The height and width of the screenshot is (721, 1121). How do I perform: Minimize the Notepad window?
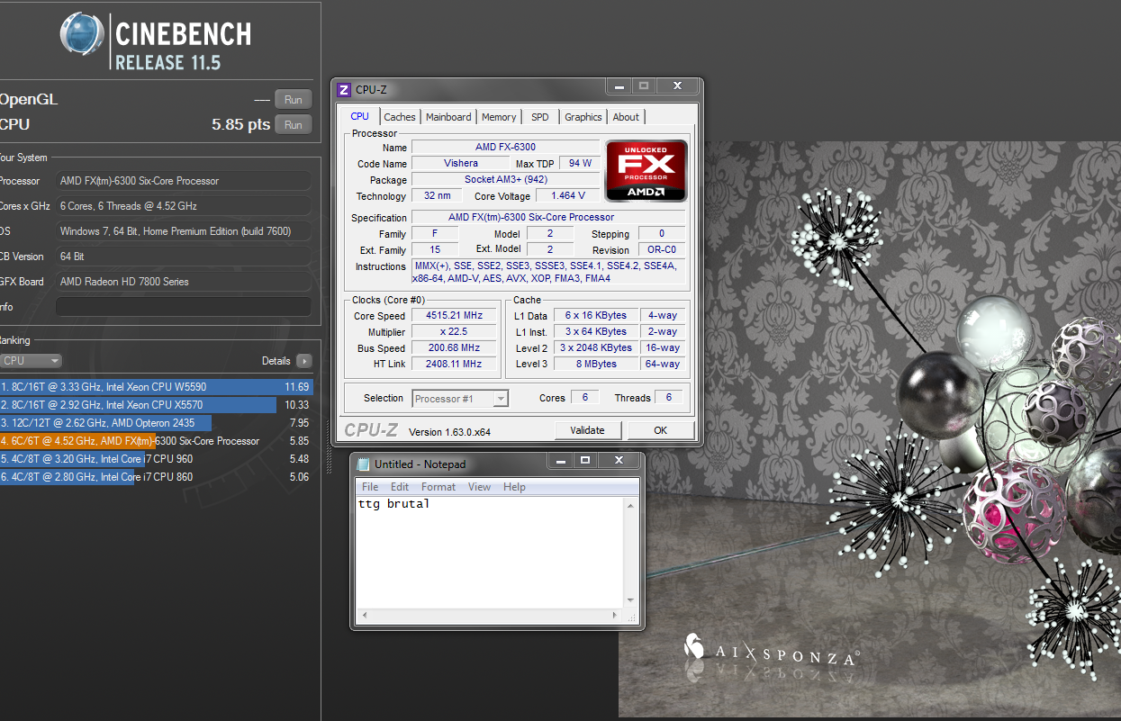point(560,460)
